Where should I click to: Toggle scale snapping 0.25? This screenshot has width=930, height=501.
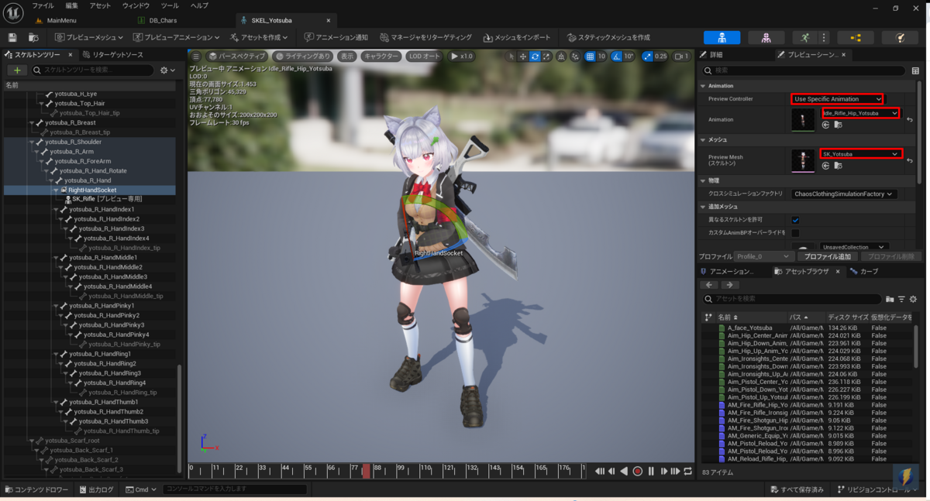pos(648,56)
